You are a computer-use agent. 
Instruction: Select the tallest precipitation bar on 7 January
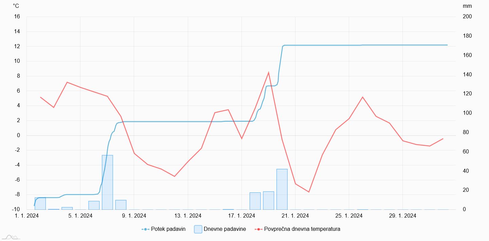[x=107, y=182]
